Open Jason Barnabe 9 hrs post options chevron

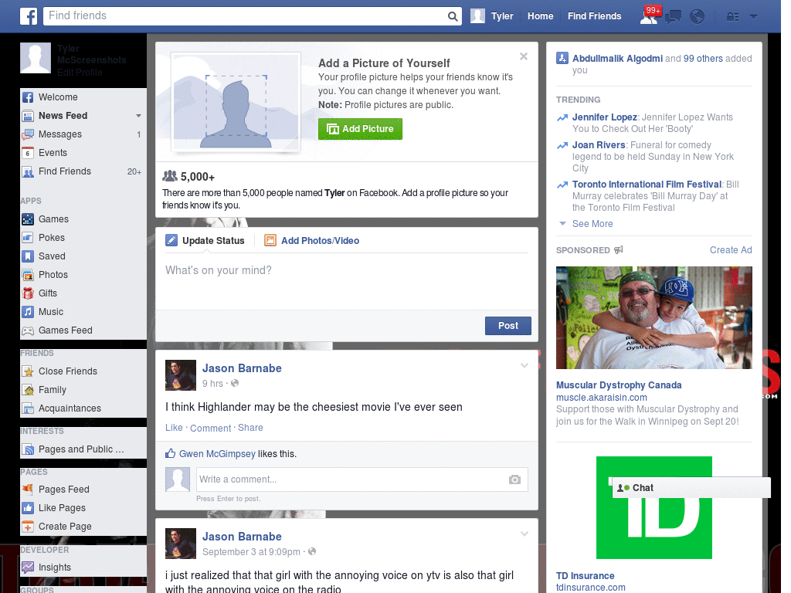point(525,365)
